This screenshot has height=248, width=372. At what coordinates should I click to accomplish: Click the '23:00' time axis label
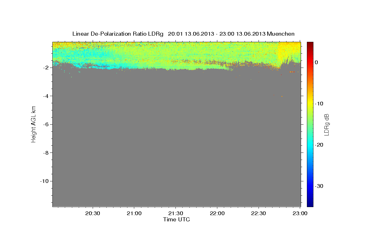[x=300, y=214]
